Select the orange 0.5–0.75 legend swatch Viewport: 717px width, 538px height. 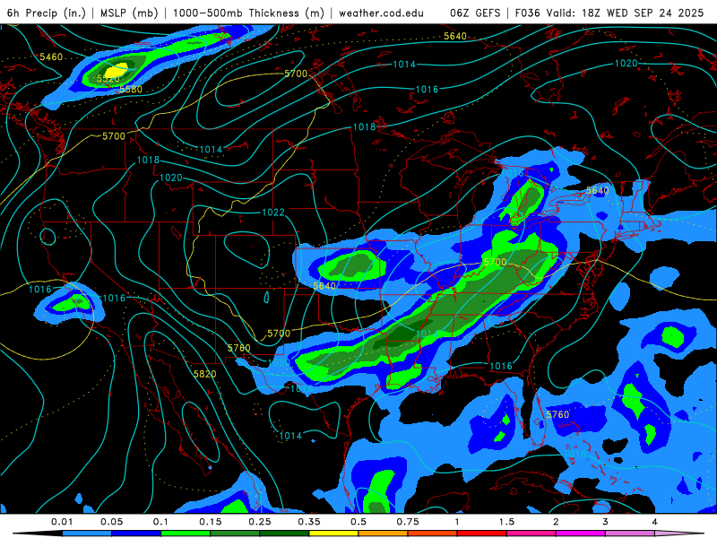coord(384,534)
